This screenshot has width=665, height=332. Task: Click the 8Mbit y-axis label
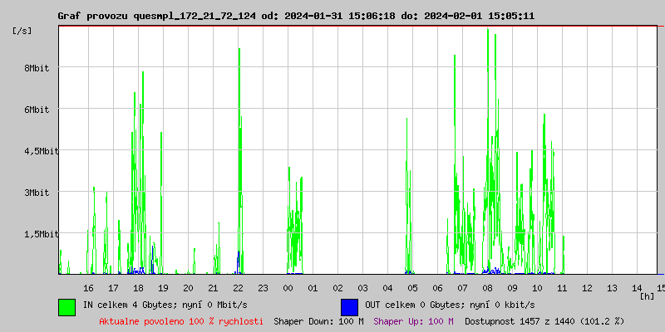coord(37,68)
